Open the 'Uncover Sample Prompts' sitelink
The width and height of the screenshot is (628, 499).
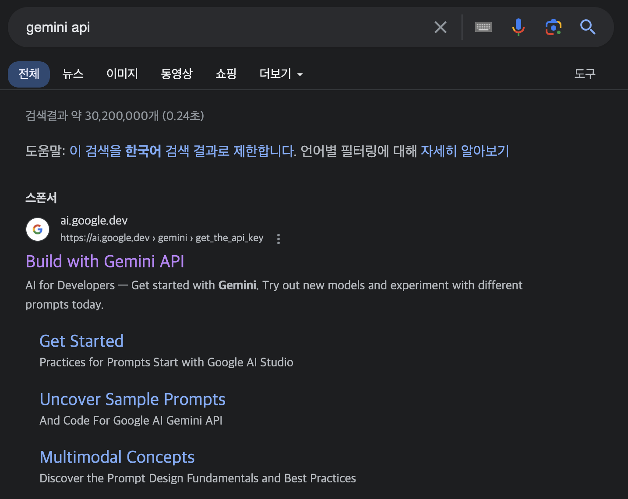[x=132, y=399]
